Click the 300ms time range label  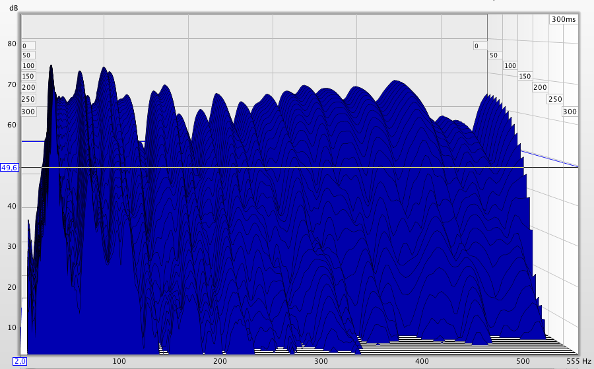(x=564, y=19)
